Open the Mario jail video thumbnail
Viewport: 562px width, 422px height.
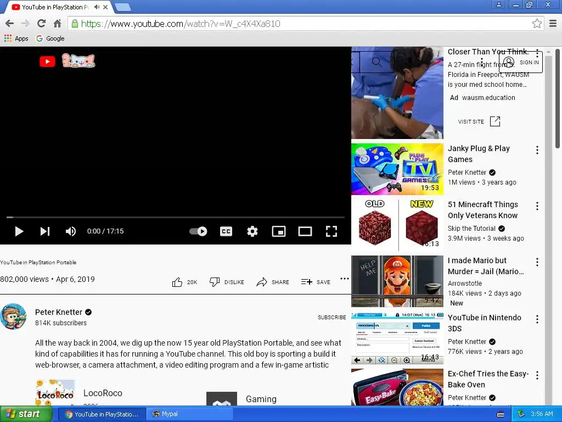pos(397,281)
